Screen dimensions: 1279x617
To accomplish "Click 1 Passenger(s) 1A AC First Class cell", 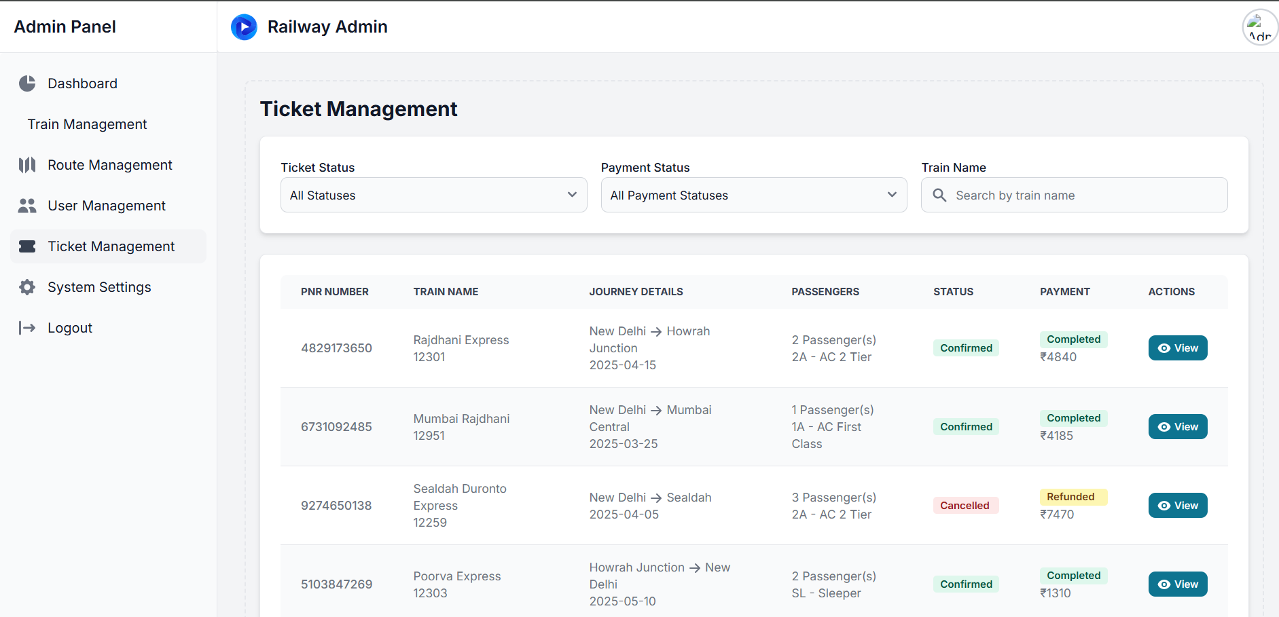I will click(832, 427).
